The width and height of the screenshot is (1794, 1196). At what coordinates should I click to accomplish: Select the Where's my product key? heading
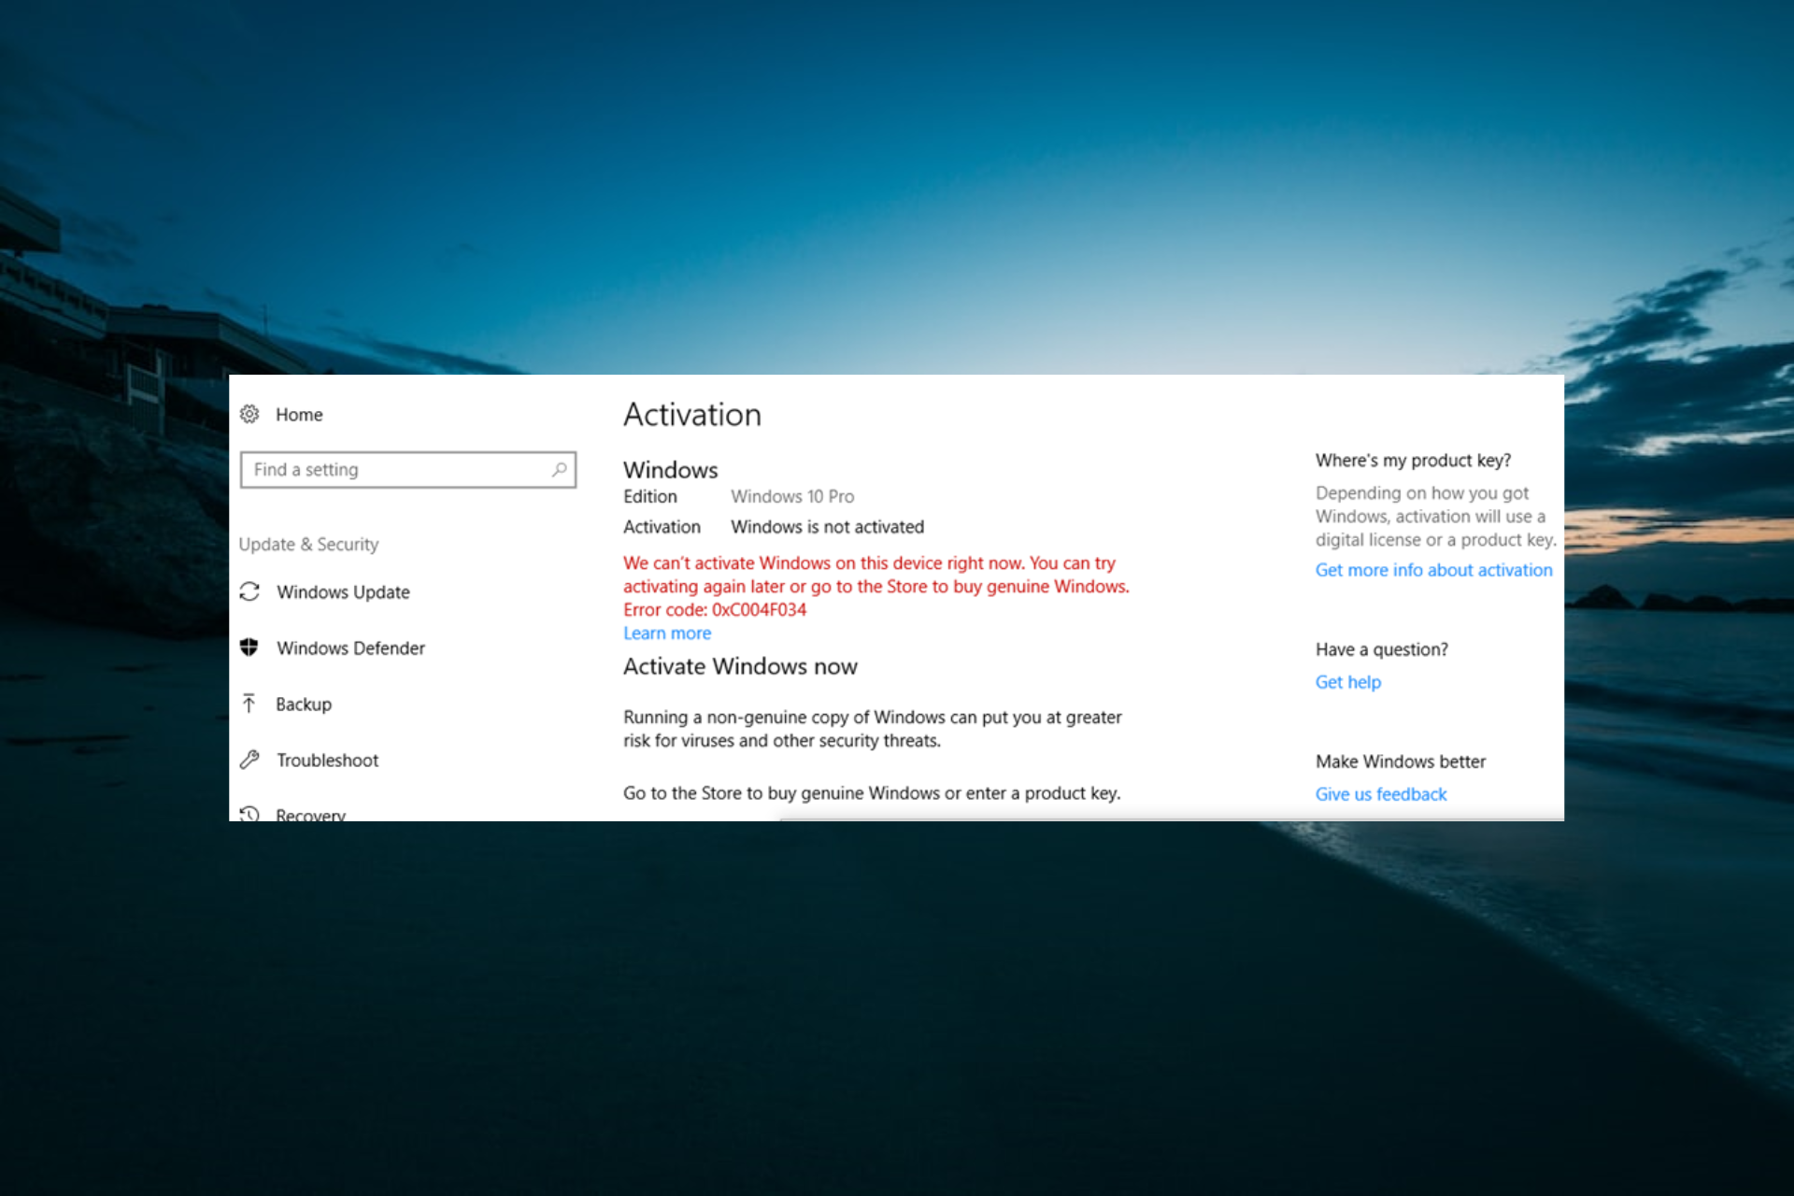coord(1413,461)
